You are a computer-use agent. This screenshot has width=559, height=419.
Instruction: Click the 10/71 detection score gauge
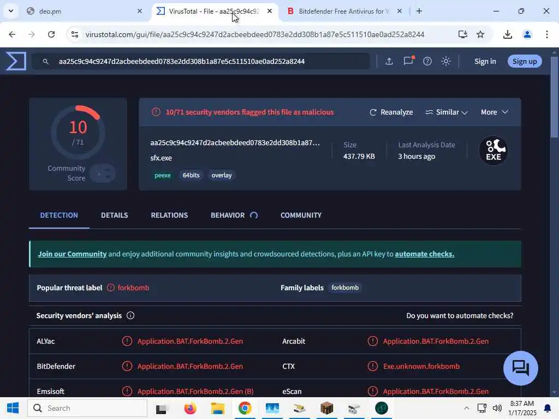pyautogui.click(x=78, y=133)
